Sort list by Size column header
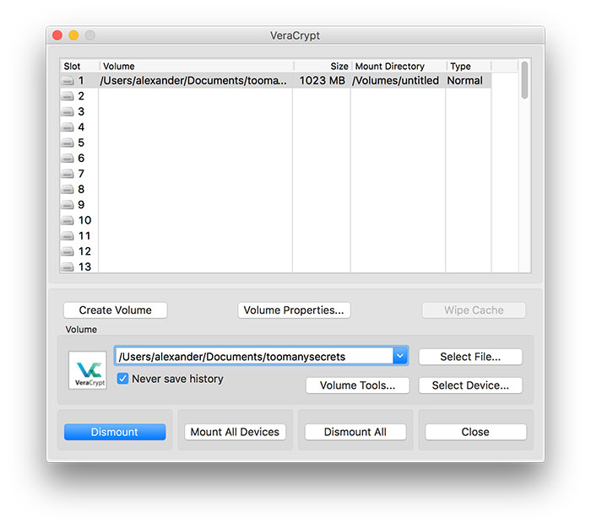The height and width of the screenshot is (528, 591). (x=323, y=67)
